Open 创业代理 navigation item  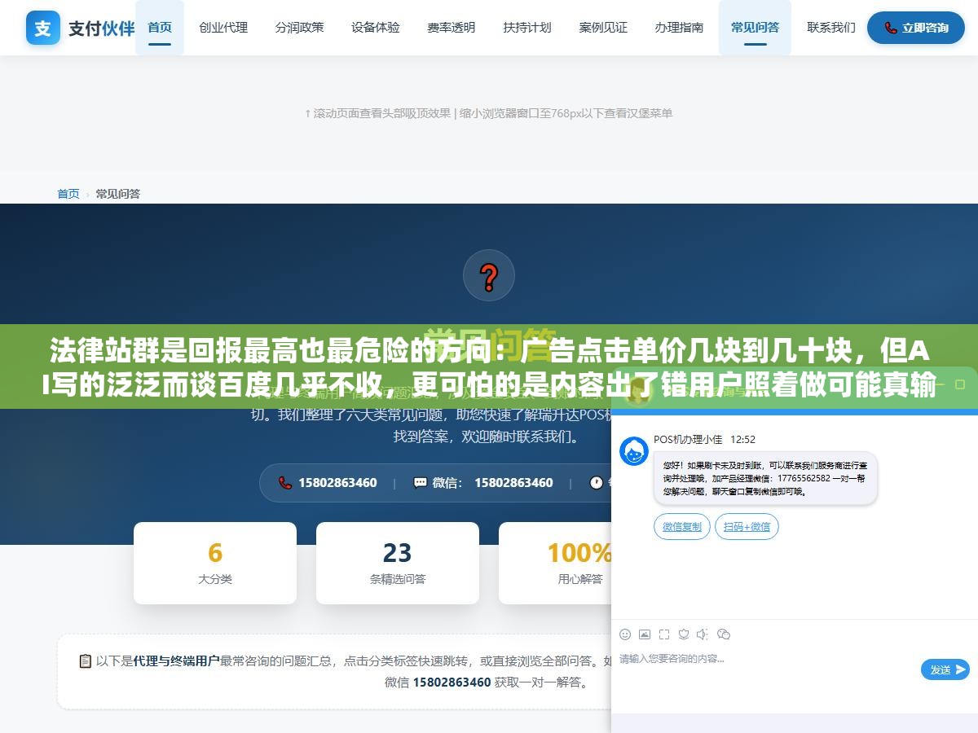click(x=223, y=28)
